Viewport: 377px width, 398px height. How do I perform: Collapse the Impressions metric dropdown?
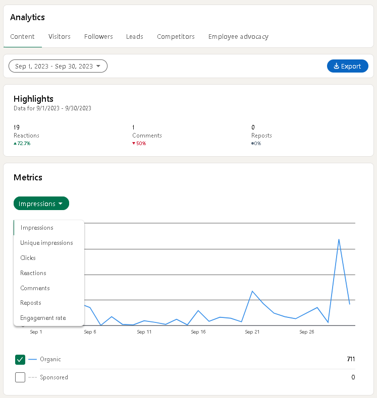pyautogui.click(x=41, y=204)
